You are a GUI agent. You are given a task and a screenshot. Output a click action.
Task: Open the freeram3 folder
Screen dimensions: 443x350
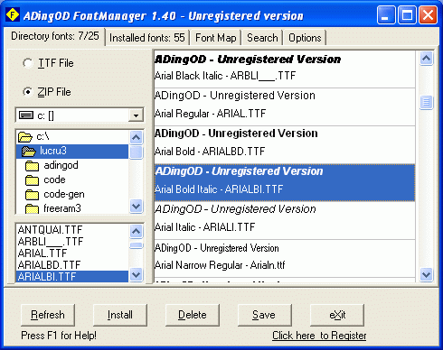tap(72, 208)
